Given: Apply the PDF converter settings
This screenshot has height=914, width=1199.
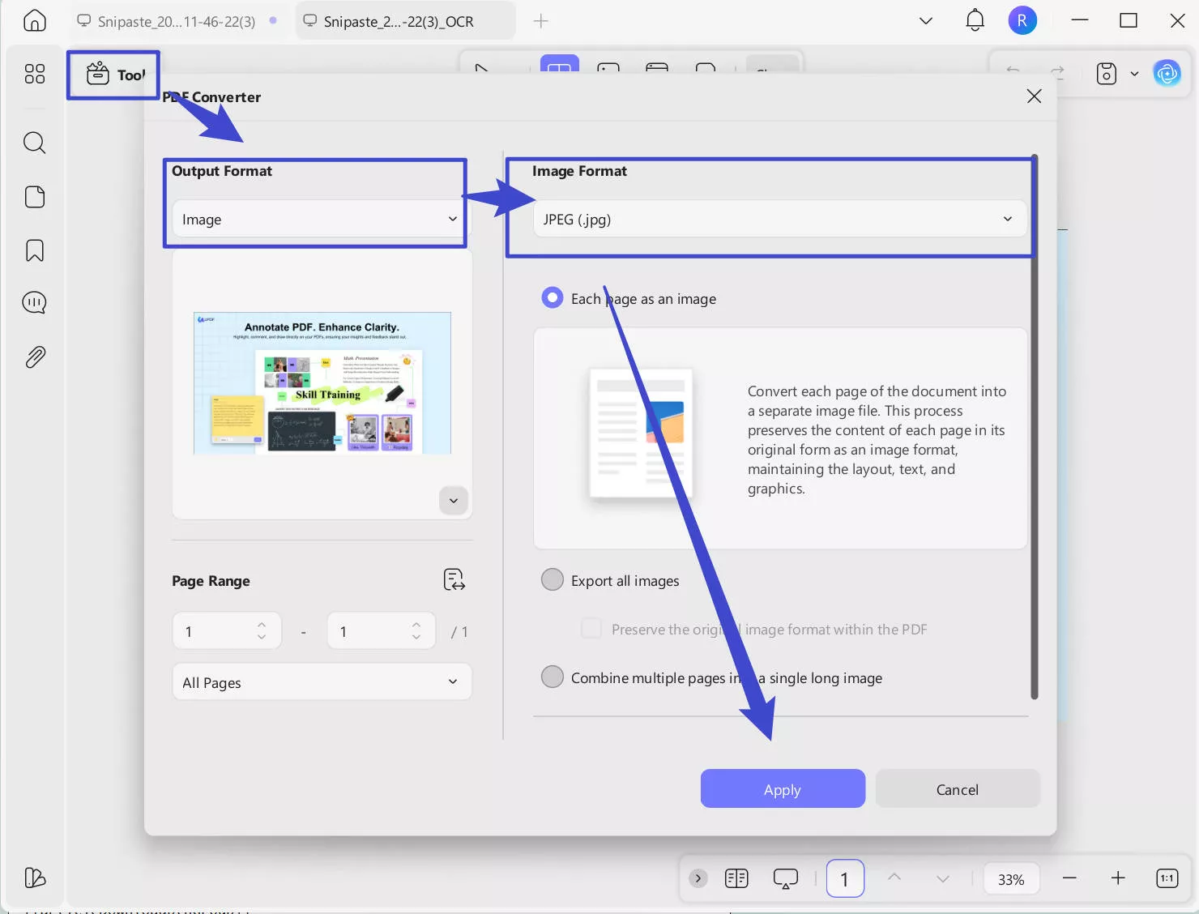Looking at the screenshot, I should click(782, 788).
